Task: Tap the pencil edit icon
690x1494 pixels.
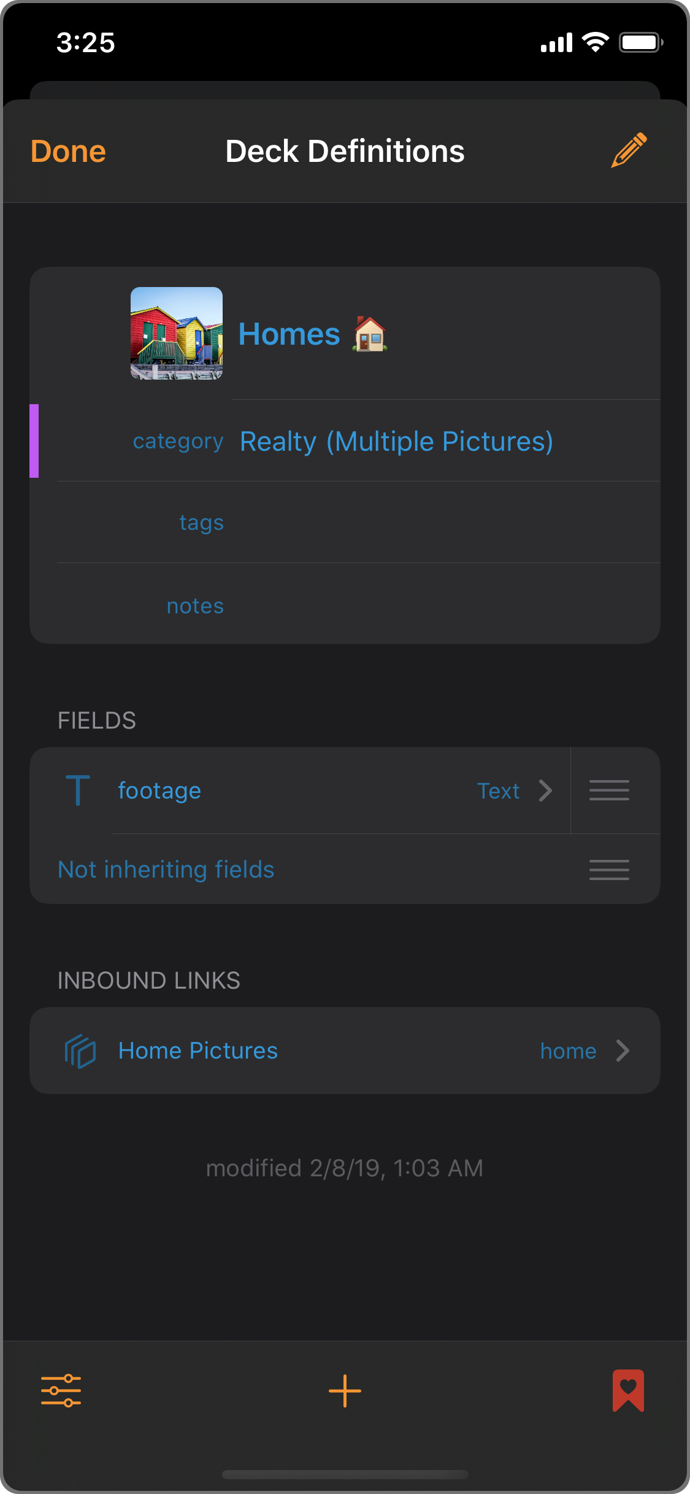Action: (x=629, y=150)
